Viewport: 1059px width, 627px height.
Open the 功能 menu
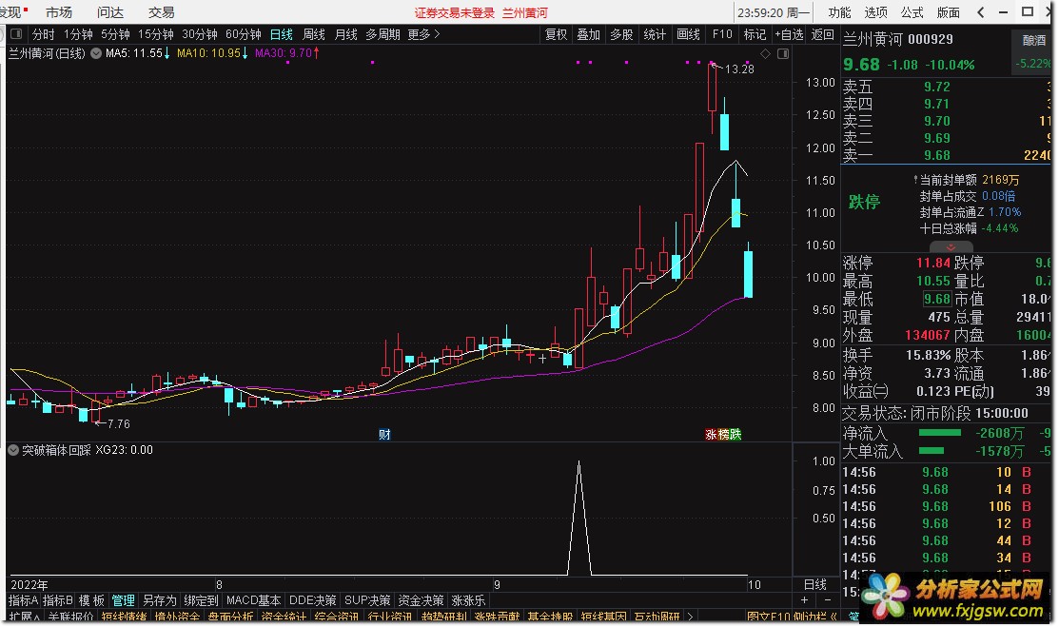[839, 12]
